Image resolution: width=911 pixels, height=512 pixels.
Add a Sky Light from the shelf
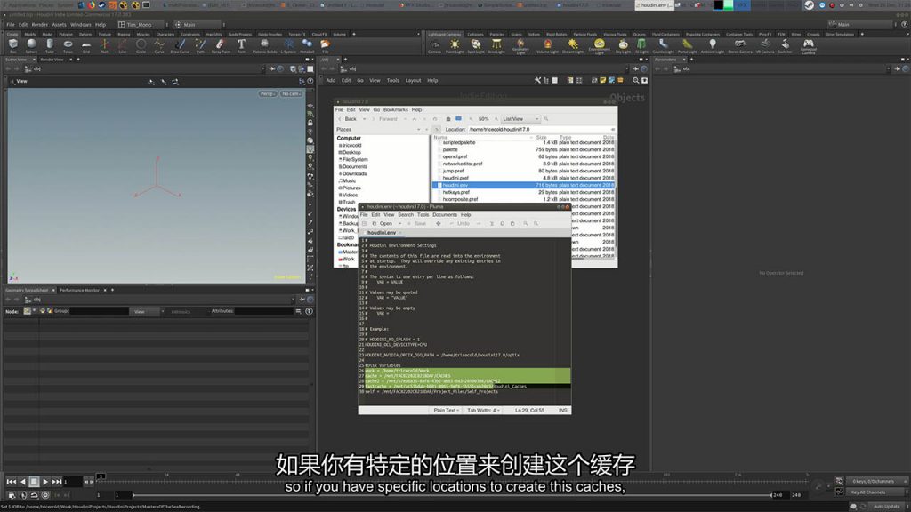tap(623, 45)
